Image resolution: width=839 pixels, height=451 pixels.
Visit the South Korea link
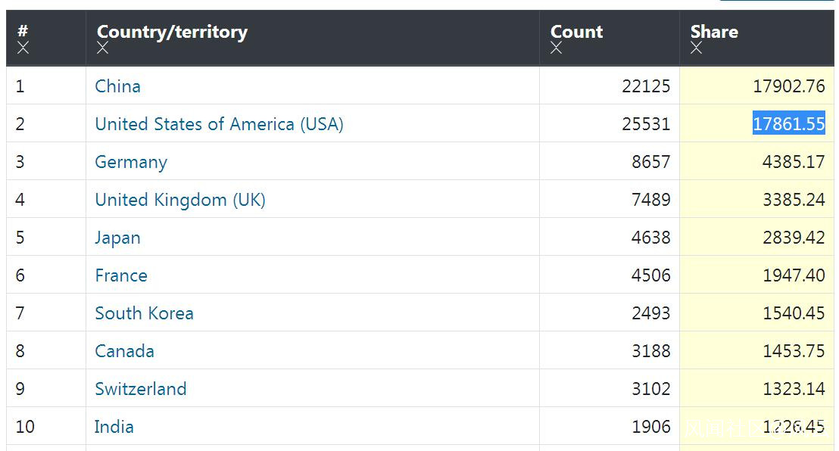tap(144, 313)
